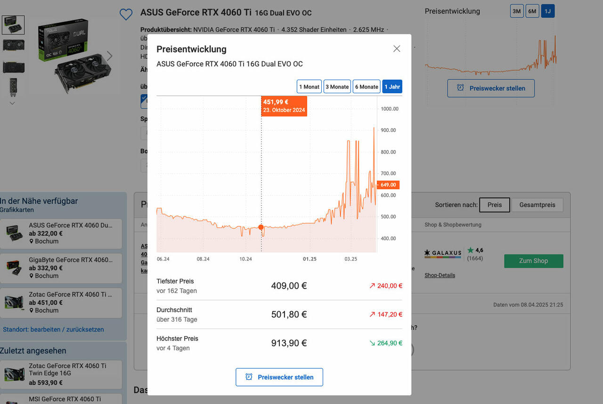Click the orange data point on chart
This screenshot has height=404, width=603.
tap(261, 227)
